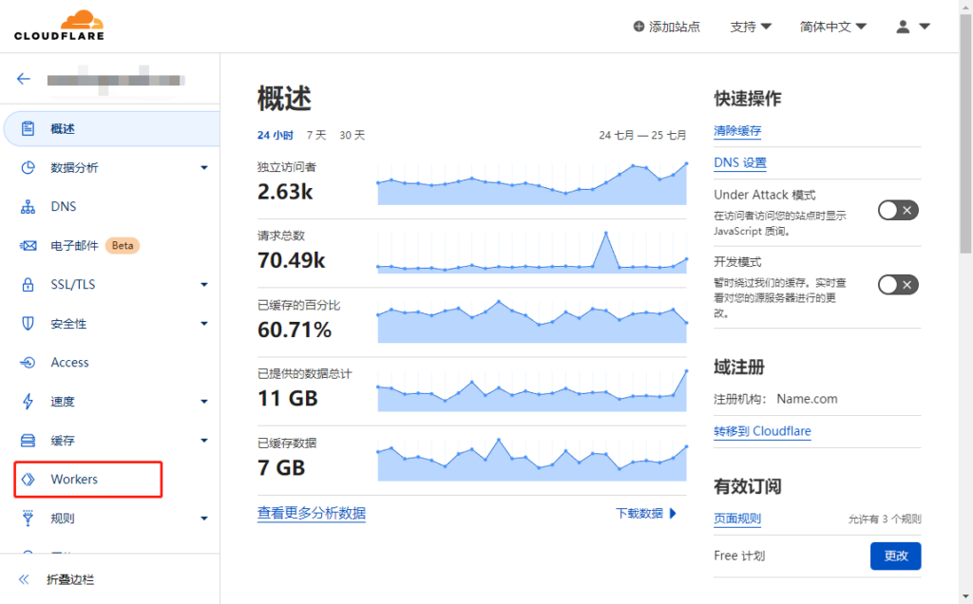Click the DNS network icon in sidebar
Image resolution: width=973 pixels, height=604 pixels.
pos(29,207)
